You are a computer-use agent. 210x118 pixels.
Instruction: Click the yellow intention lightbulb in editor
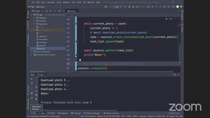coord(80,60)
